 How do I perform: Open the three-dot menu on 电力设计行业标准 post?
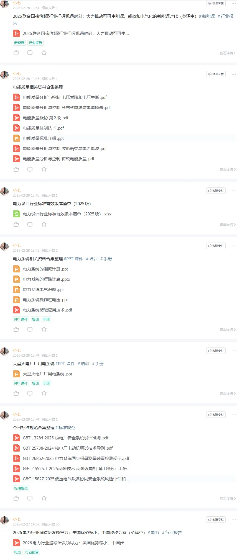coord(234,191)
